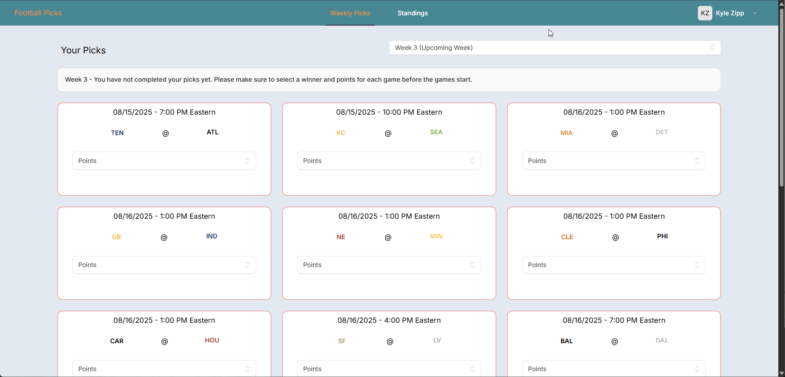785x377 pixels.
Task: Open Points dropdown for TEN @ ATL
Action: 164,161
